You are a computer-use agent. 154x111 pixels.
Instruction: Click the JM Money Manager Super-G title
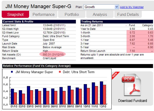click(38, 6)
